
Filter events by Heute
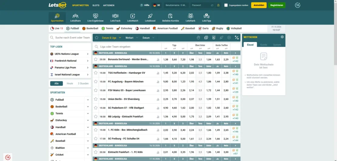(x=70, y=84)
